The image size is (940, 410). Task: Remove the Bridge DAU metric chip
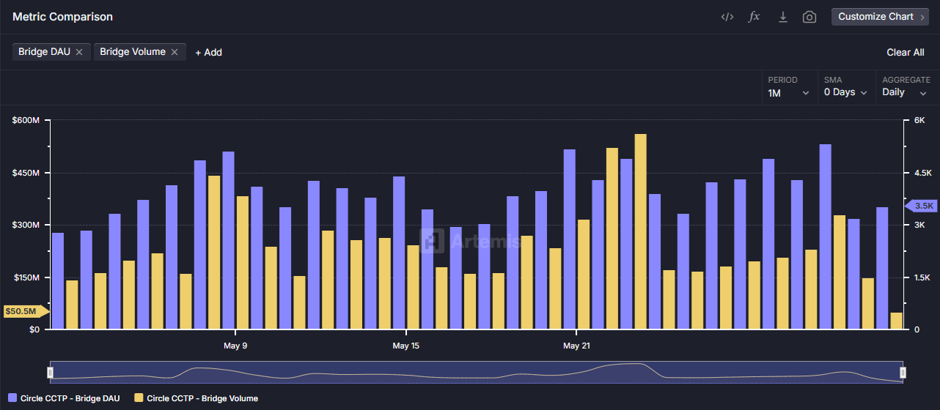click(79, 52)
